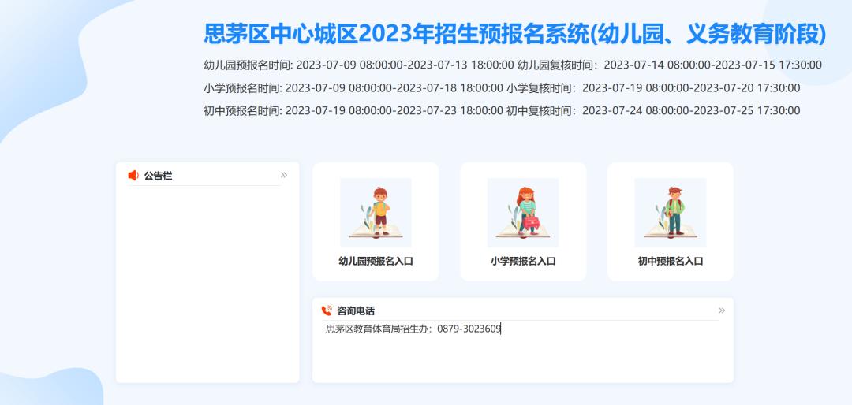This screenshot has height=405, width=852.
Task: Click the 公告栏 speaker icon
Action: pyautogui.click(x=133, y=176)
